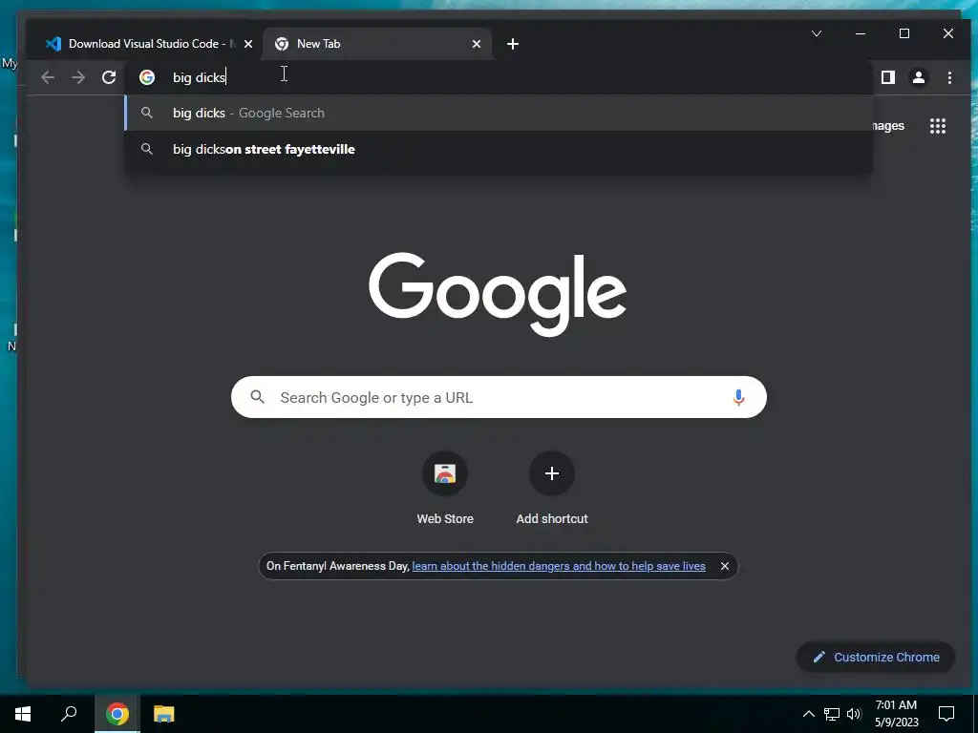Close the Download Visual Studio Code tab

(248, 44)
